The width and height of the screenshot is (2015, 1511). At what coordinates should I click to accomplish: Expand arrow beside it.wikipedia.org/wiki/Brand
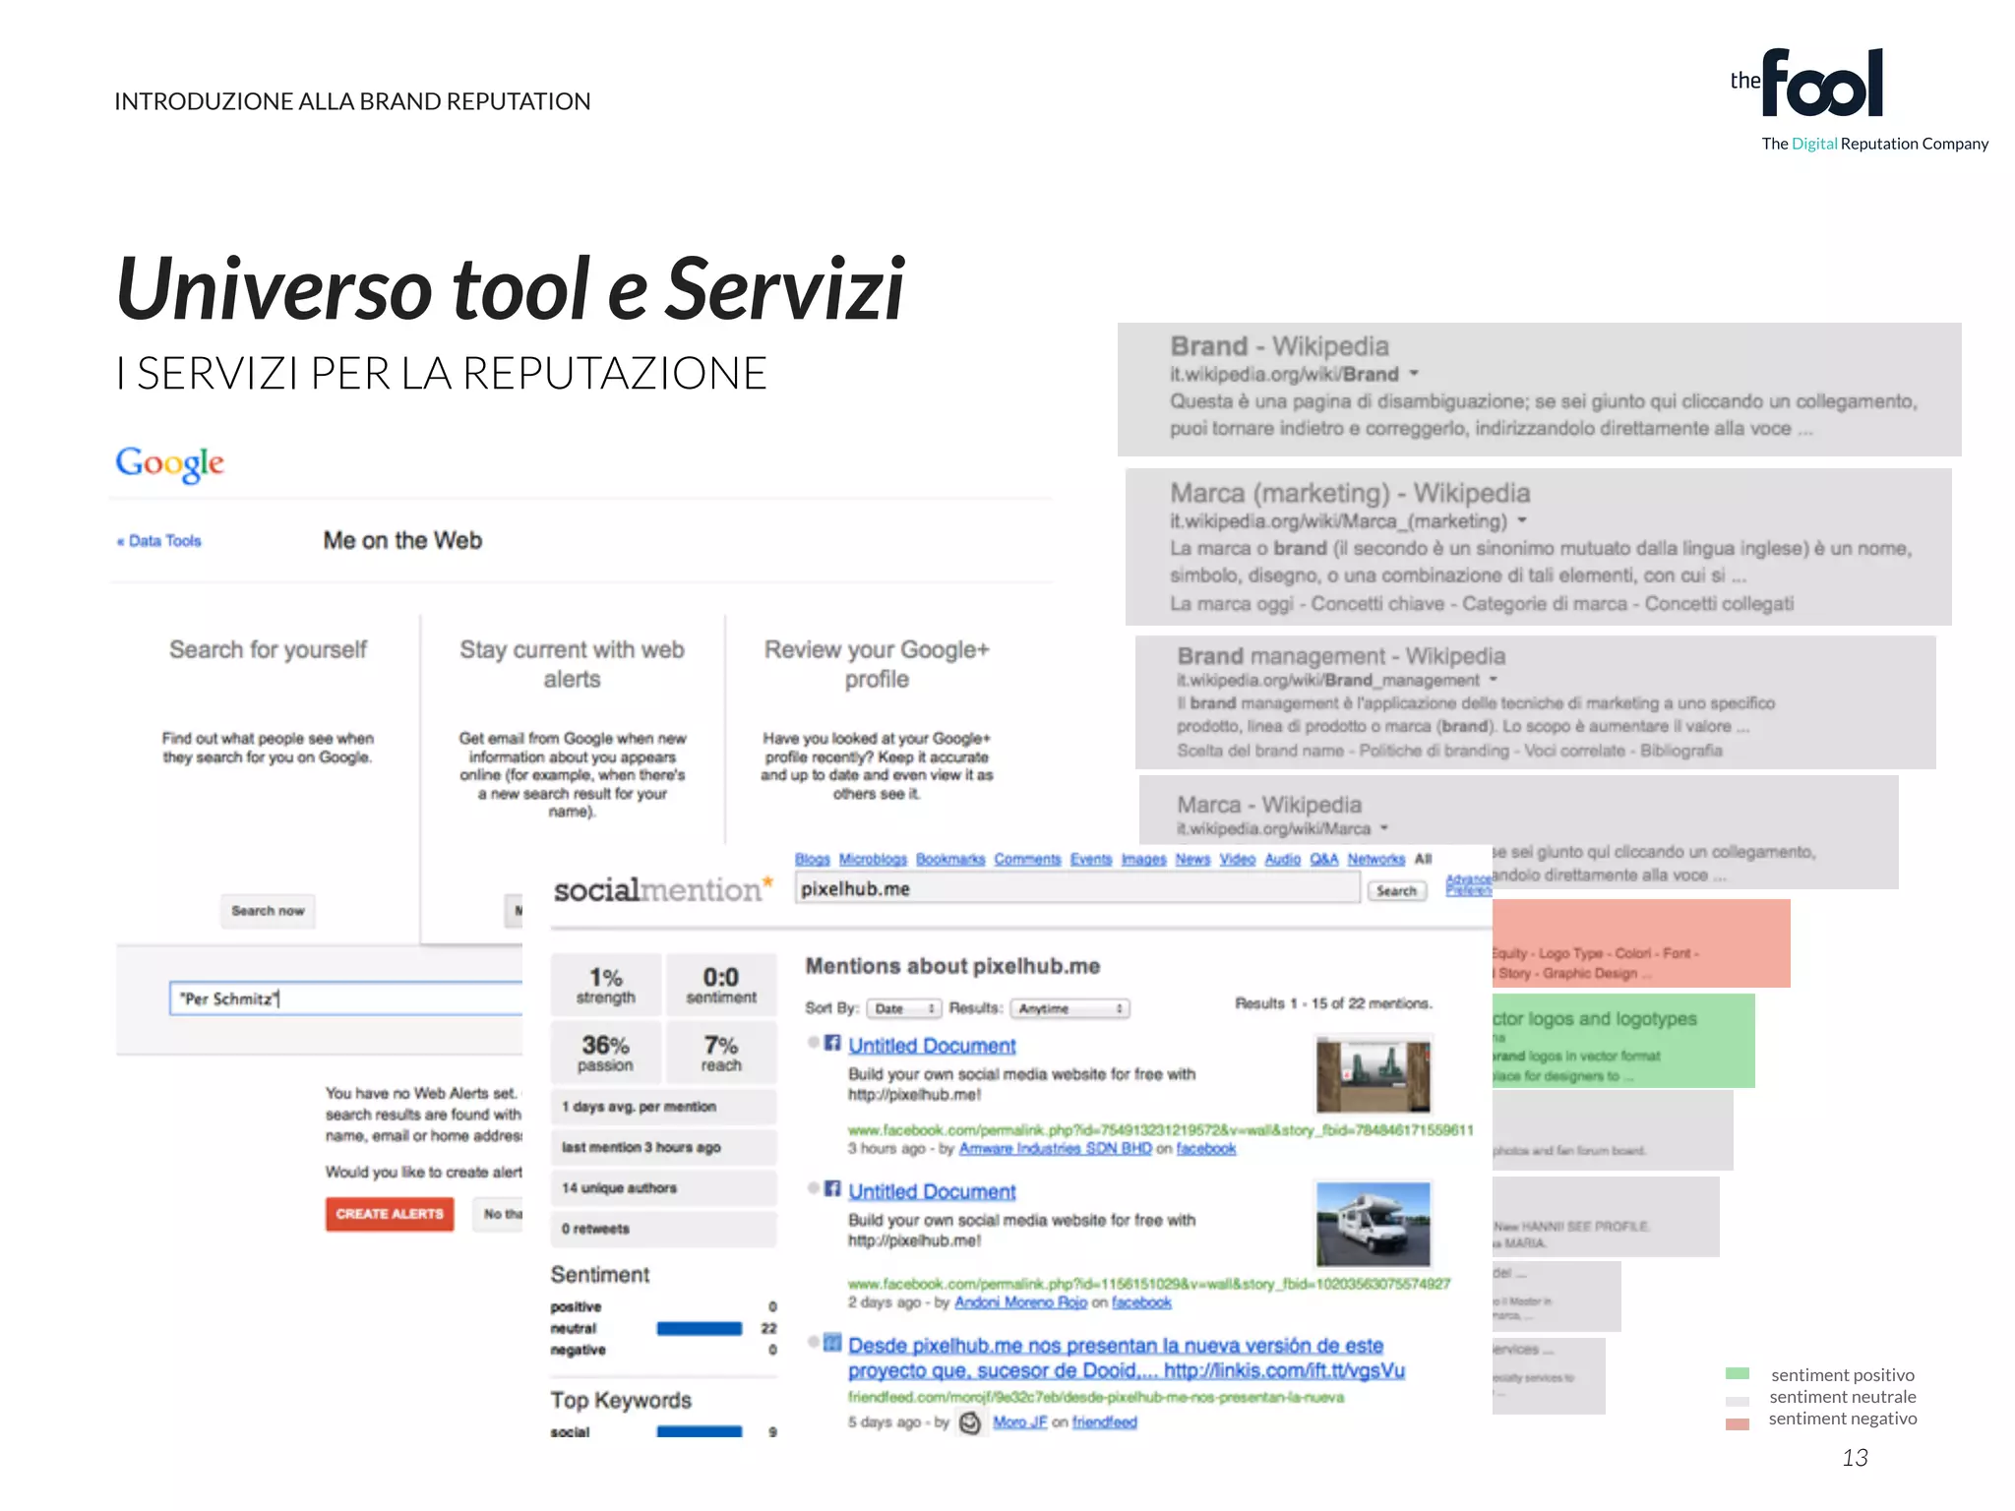1414,374
